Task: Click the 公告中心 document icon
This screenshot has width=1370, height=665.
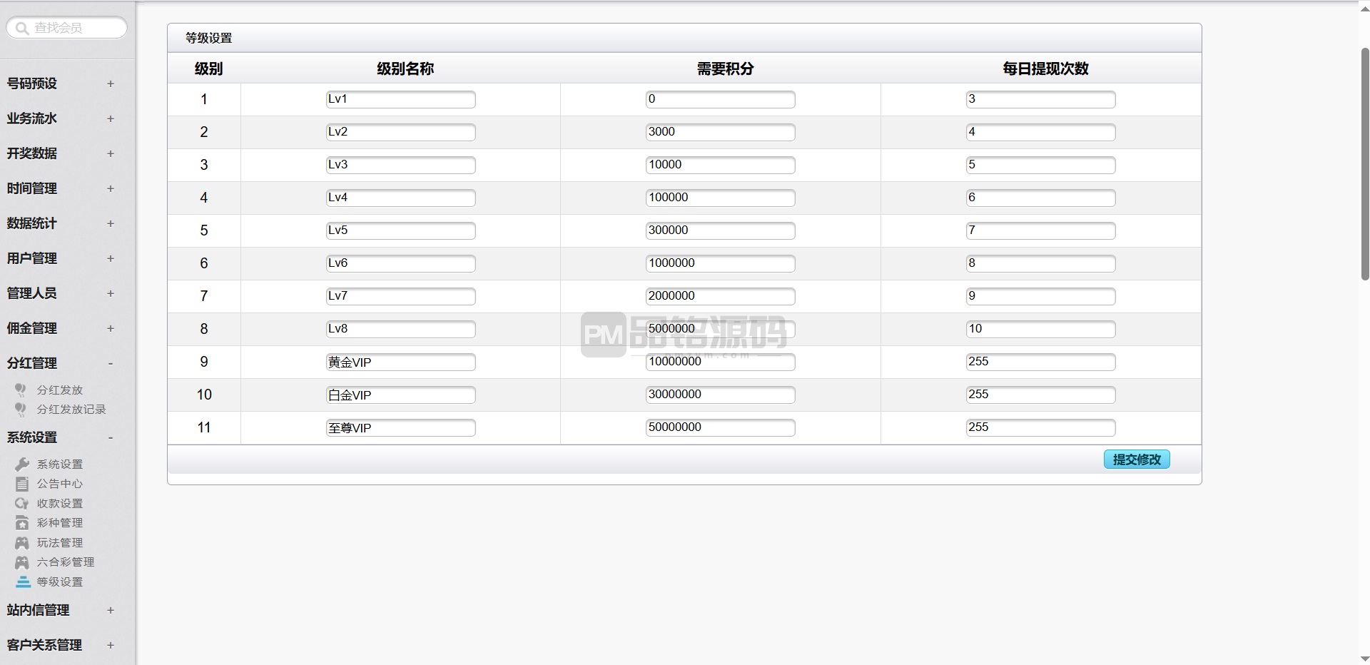Action: (x=22, y=484)
